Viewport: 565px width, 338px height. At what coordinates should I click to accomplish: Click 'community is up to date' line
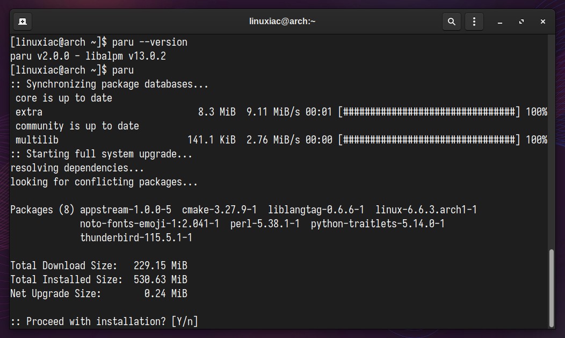pyautogui.click(x=77, y=126)
